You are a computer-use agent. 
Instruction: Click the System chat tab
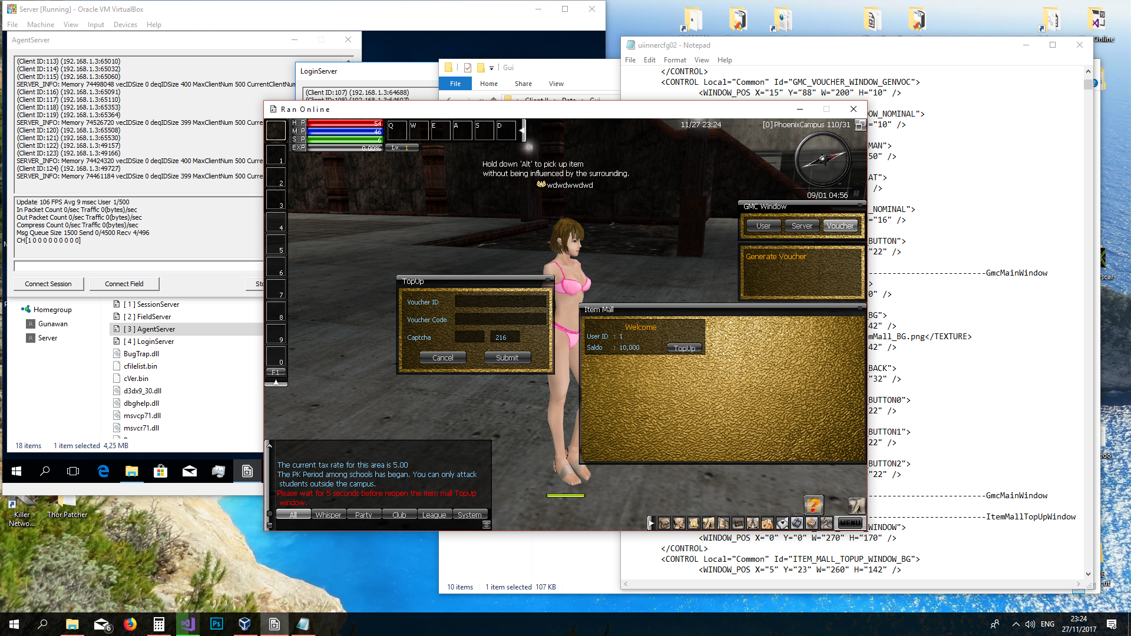tap(469, 514)
